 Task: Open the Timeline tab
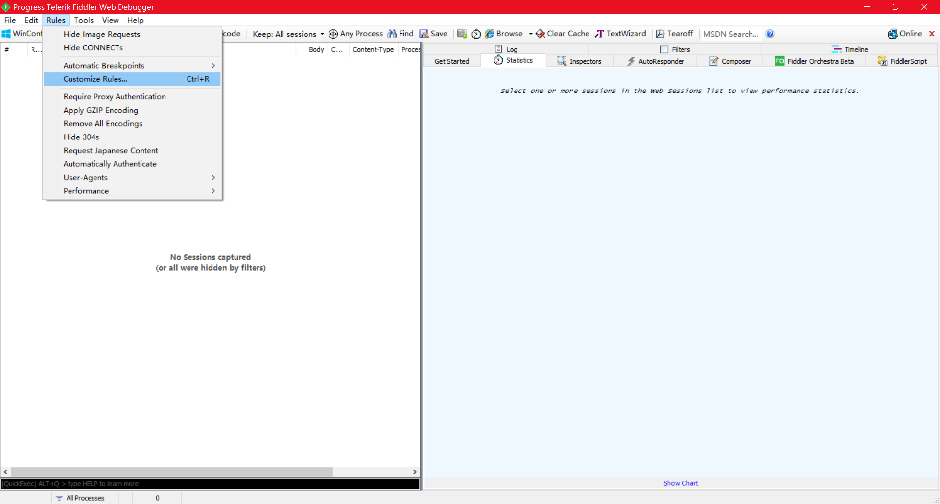pos(849,49)
